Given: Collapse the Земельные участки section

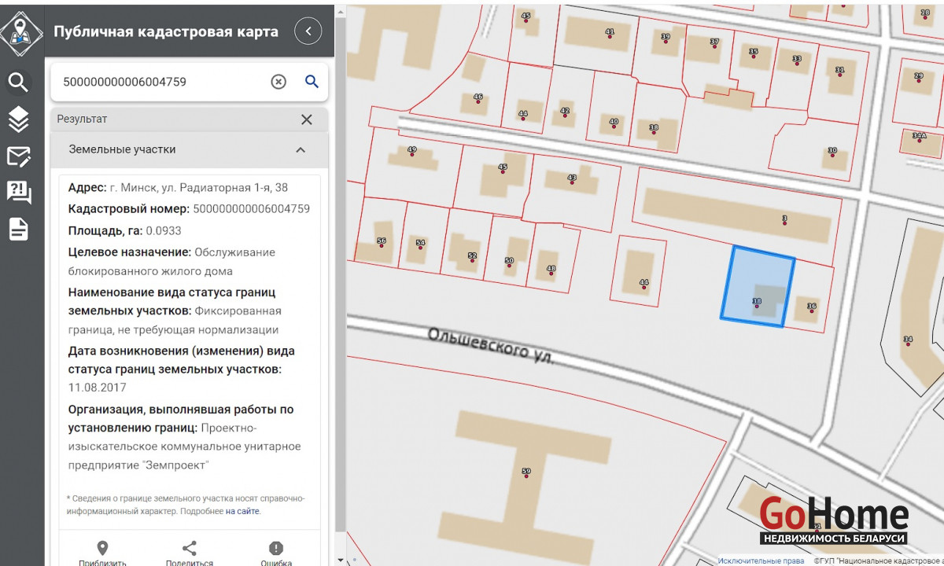Looking at the screenshot, I should [x=301, y=149].
